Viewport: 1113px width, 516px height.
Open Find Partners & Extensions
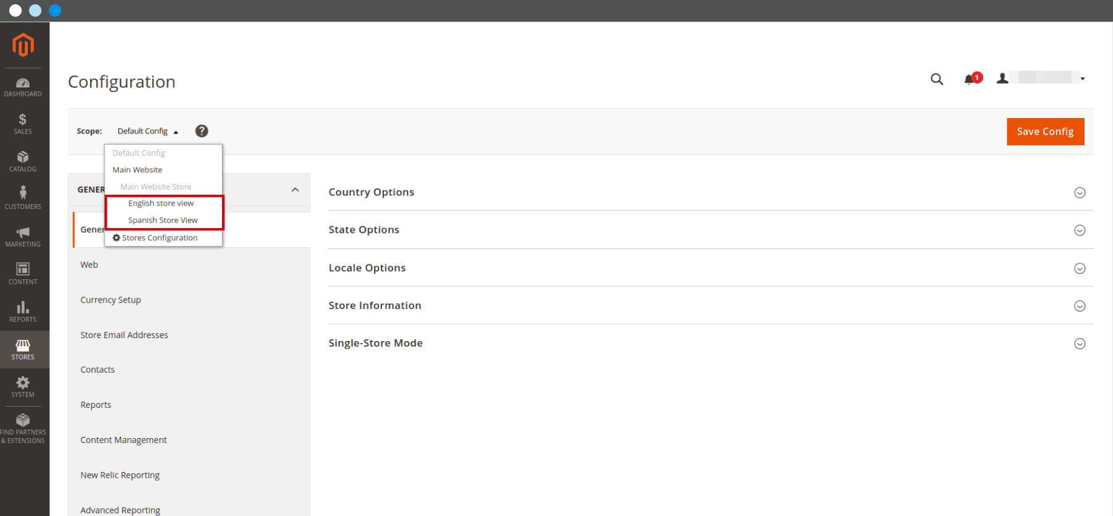tap(23, 429)
